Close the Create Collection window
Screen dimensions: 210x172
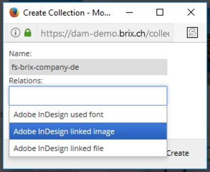pos(191,12)
